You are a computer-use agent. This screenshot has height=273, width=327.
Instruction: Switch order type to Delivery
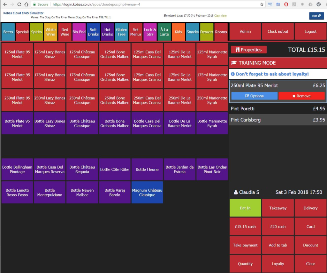click(x=310, y=208)
